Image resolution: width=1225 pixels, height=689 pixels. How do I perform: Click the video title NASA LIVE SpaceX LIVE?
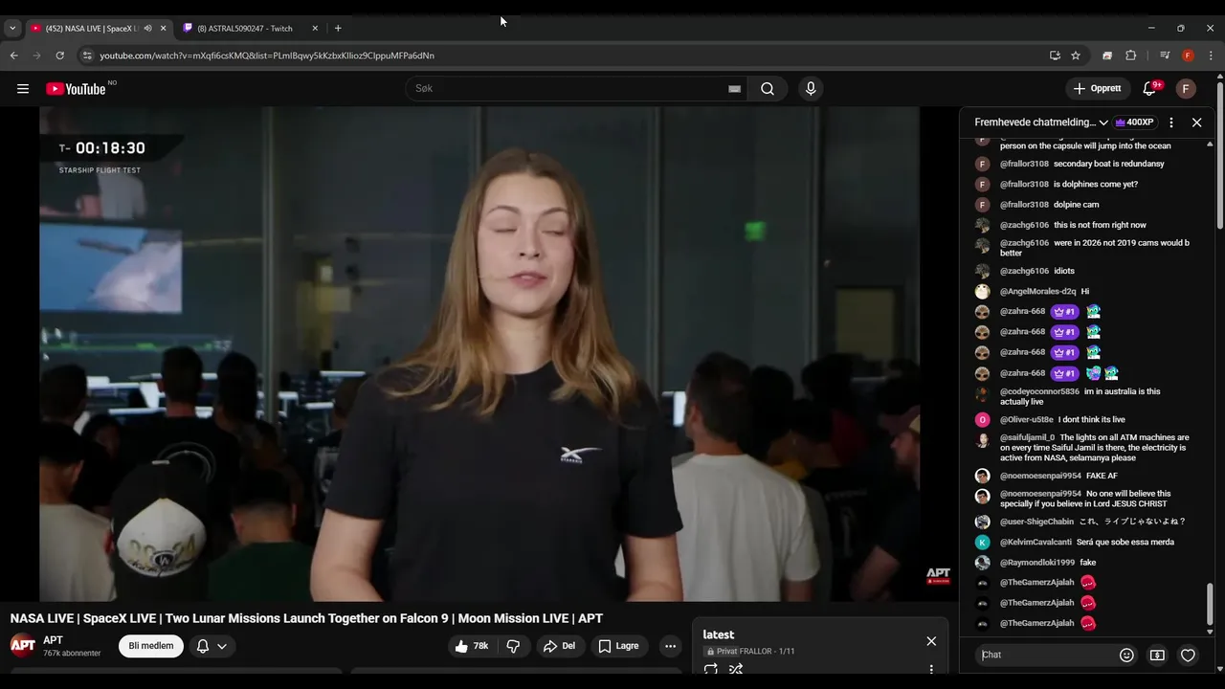click(x=306, y=618)
